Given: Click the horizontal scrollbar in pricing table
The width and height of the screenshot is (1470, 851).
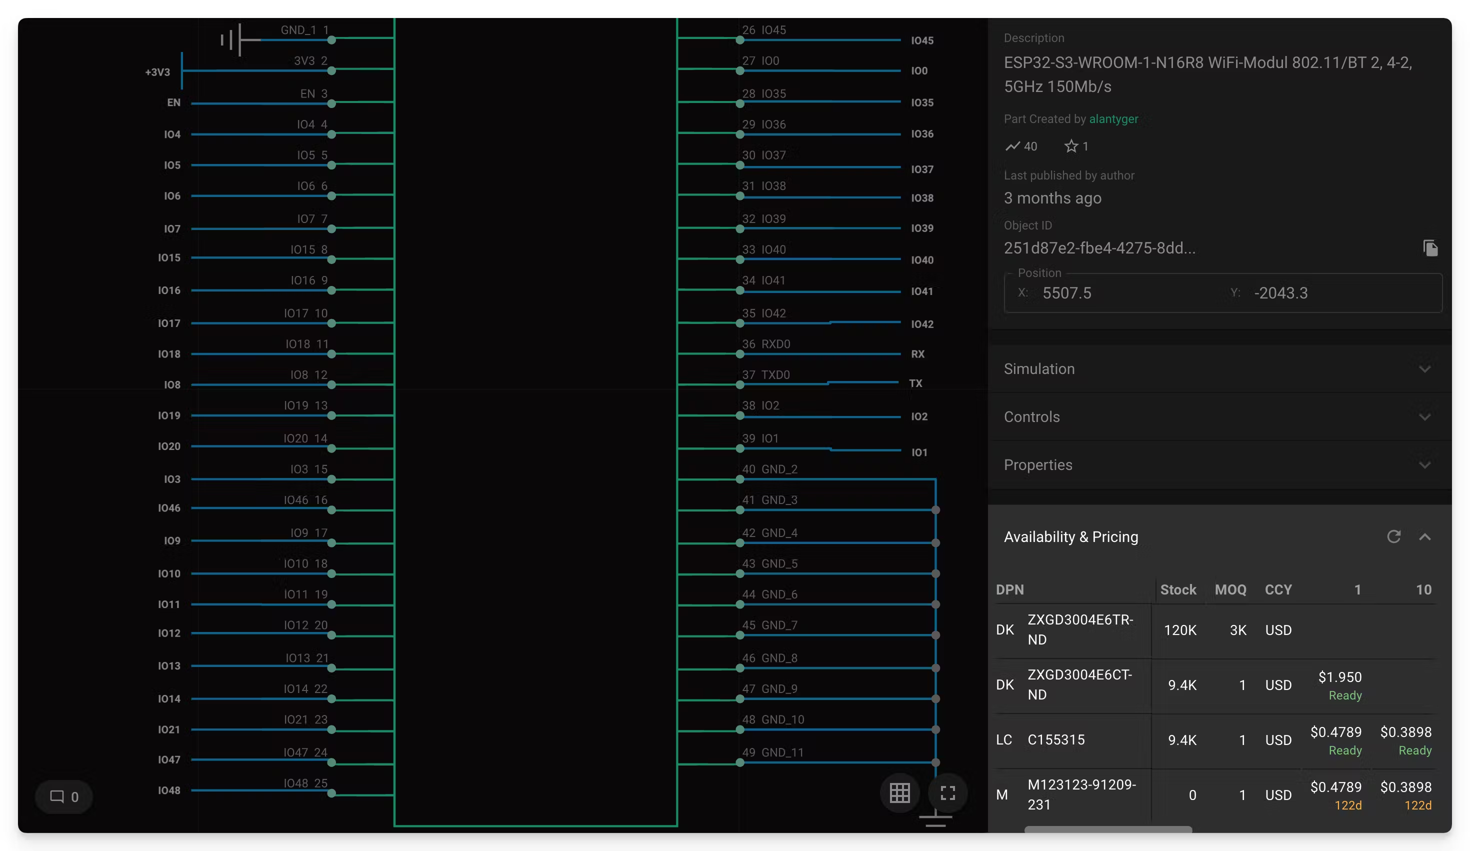Looking at the screenshot, I should (1108, 829).
